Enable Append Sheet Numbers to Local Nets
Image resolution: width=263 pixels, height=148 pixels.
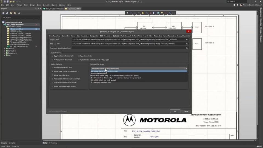pos(53,79)
